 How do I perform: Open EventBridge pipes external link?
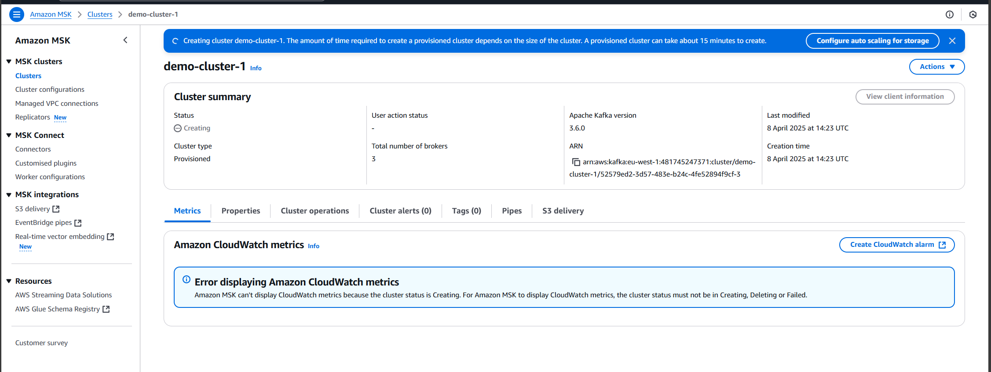(48, 223)
